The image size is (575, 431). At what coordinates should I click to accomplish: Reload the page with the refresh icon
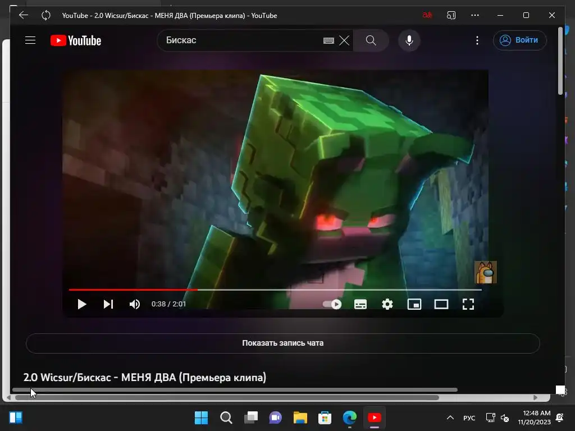46,15
